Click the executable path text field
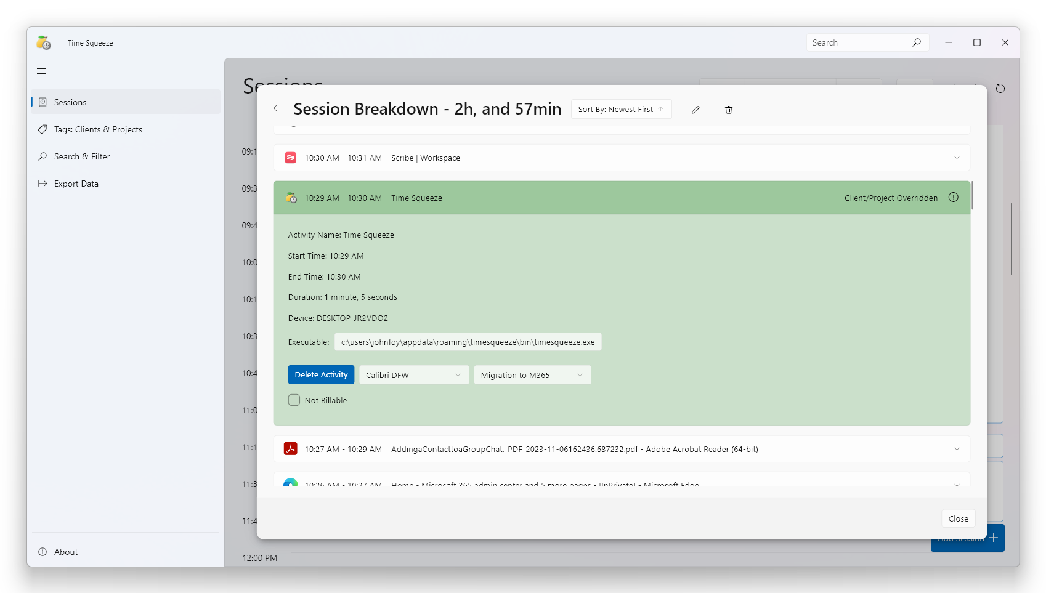 tap(468, 342)
